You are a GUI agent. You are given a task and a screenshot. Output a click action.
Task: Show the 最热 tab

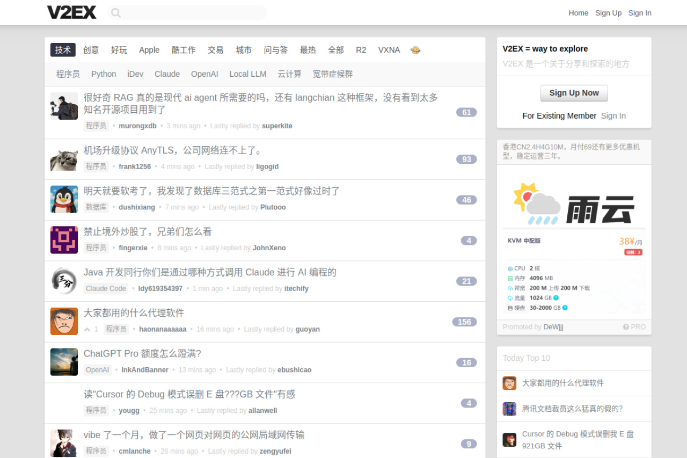[x=308, y=50]
